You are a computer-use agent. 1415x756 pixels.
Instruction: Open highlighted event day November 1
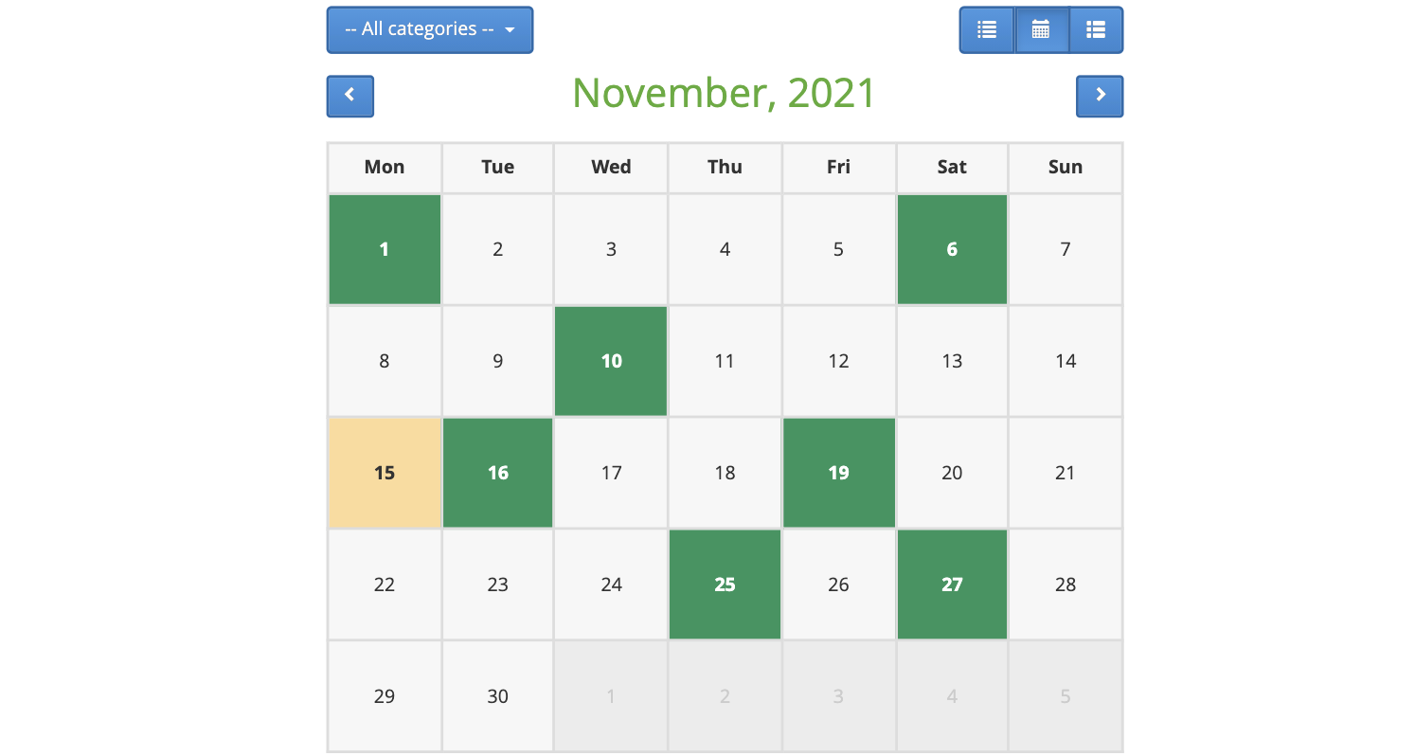pyautogui.click(x=385, y=249)
